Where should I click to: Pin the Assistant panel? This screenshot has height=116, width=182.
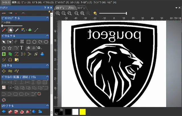click(48, 8)
